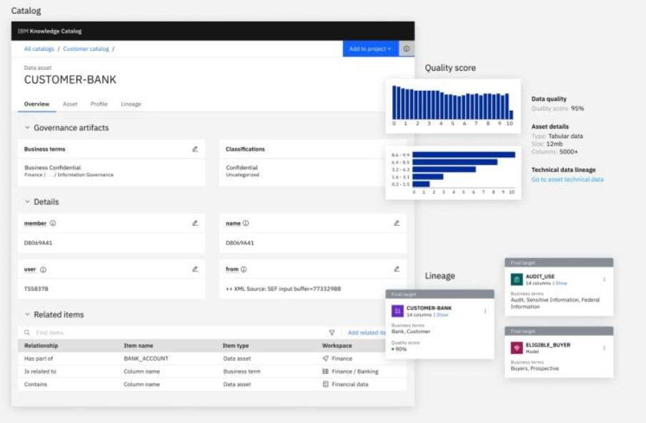Click the 'Business term' item type cell
This screenshot has height=423, width=646.
point(242,372)
